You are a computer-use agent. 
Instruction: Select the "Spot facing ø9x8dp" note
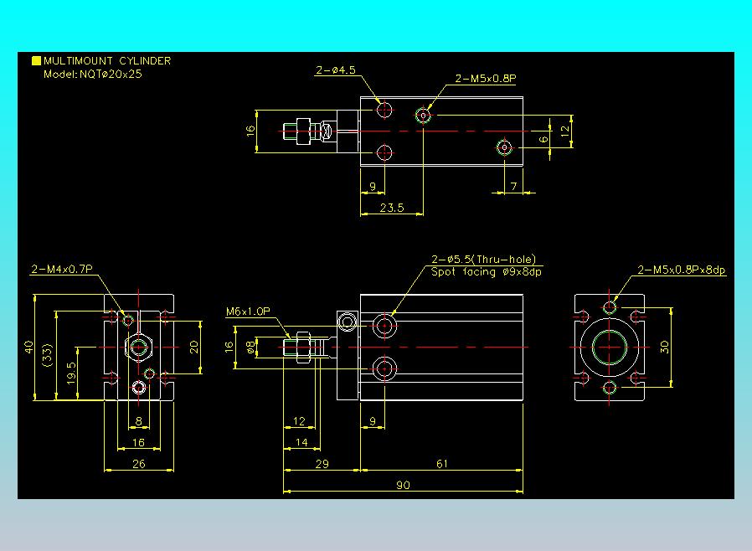point(487,272)
